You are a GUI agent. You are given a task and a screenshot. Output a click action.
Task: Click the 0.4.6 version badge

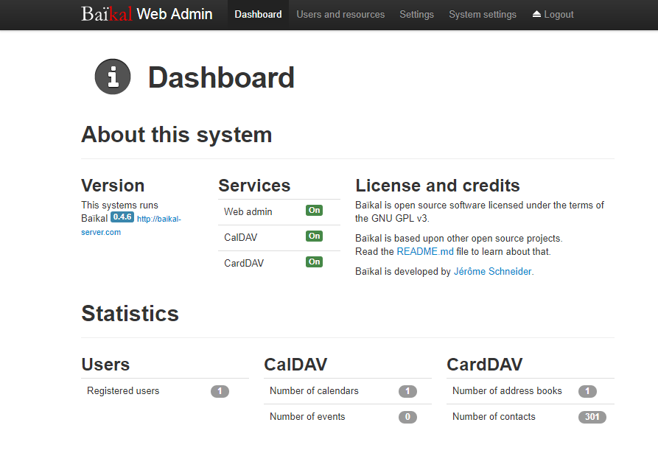coord(122,217)
